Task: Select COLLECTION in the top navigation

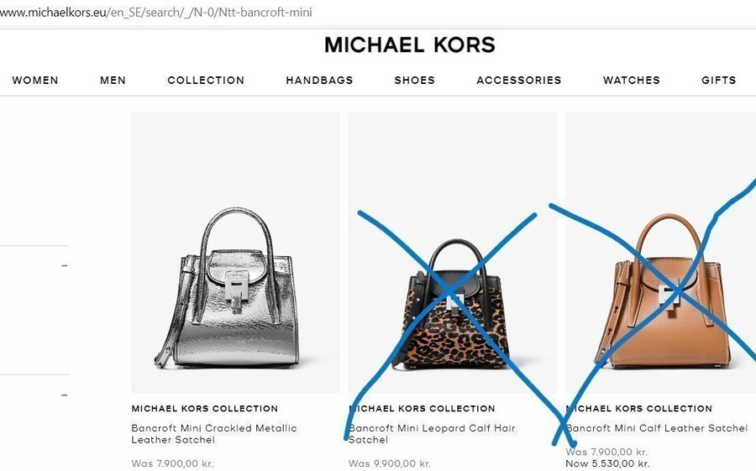Action: (x=206, y=80)
